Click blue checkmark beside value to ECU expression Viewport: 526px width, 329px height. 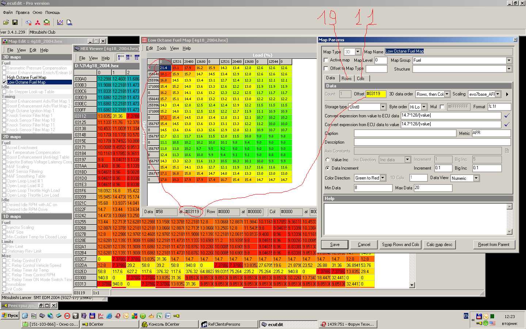pyautogui.click(x=507, y=116)
